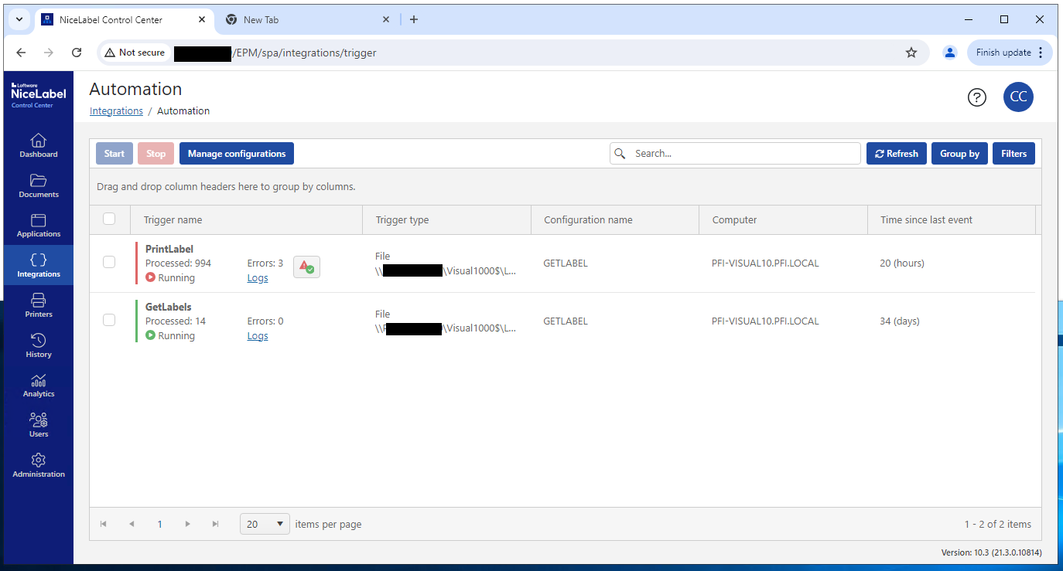Go to Users in sidebar

coord(38,425)
